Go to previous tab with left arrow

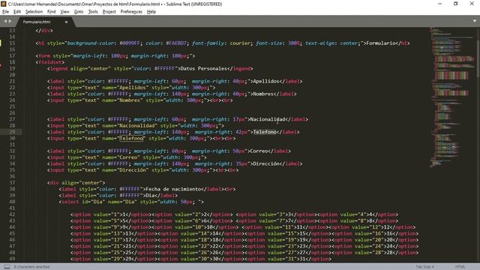point(5,21)
